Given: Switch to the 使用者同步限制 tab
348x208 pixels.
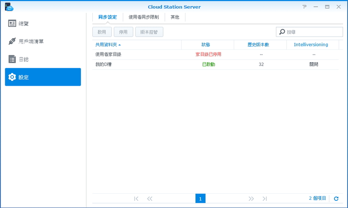Looking at the screenshot, I should tap(144, 17).
